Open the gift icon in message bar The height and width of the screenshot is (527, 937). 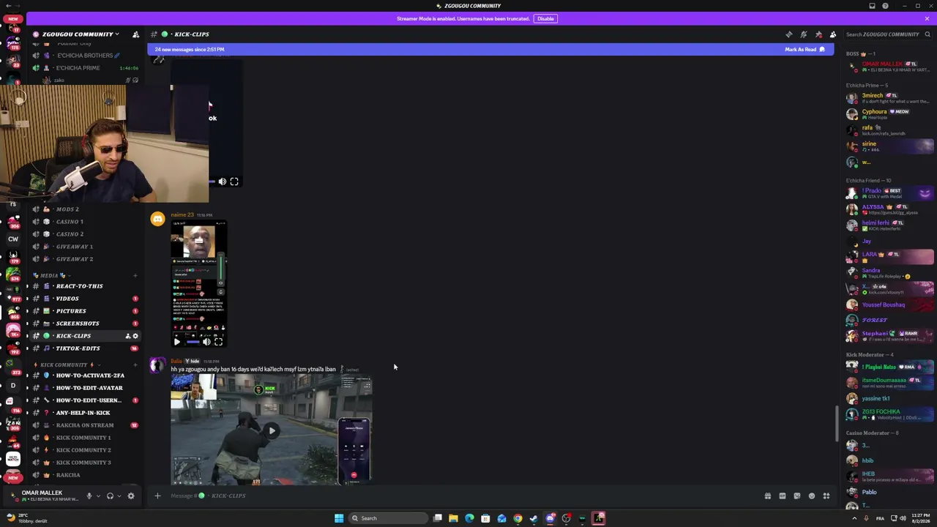[x=768, y=496]
